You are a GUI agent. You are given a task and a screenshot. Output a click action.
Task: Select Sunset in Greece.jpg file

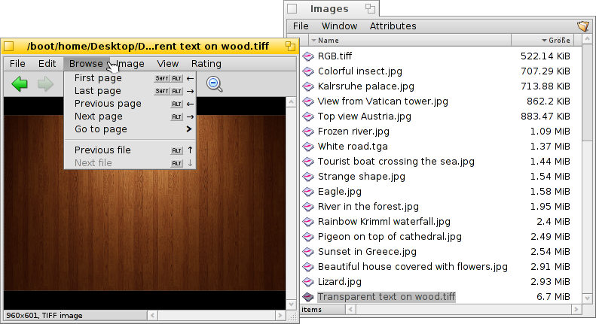(367, 252)
